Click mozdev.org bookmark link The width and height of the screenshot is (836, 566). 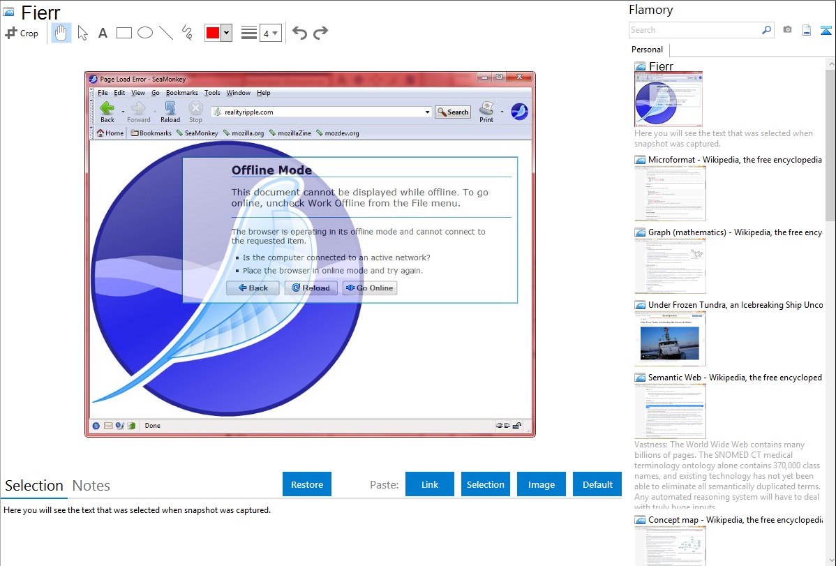pos(338,133)
